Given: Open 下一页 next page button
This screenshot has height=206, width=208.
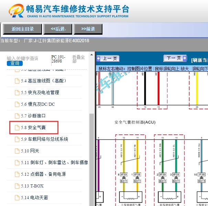Looking at the screenshot, I should 175,58.
